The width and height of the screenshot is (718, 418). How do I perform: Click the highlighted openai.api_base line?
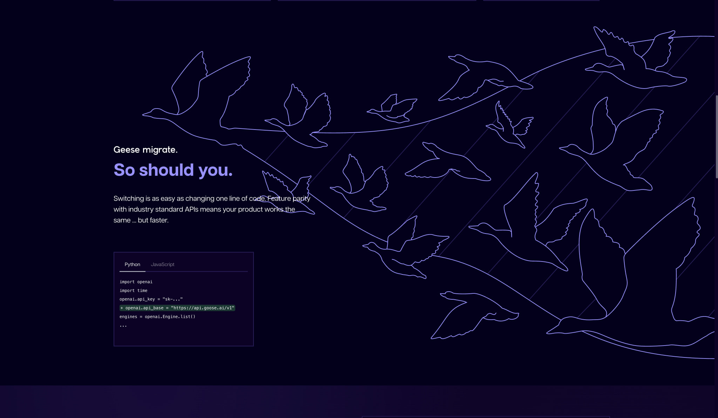177,308
